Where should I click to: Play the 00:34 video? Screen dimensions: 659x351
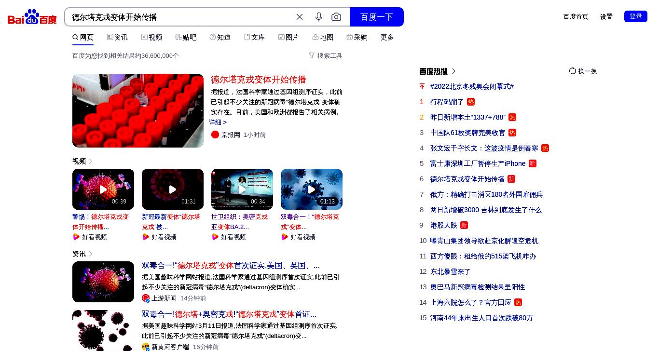[x=242, y=189]
